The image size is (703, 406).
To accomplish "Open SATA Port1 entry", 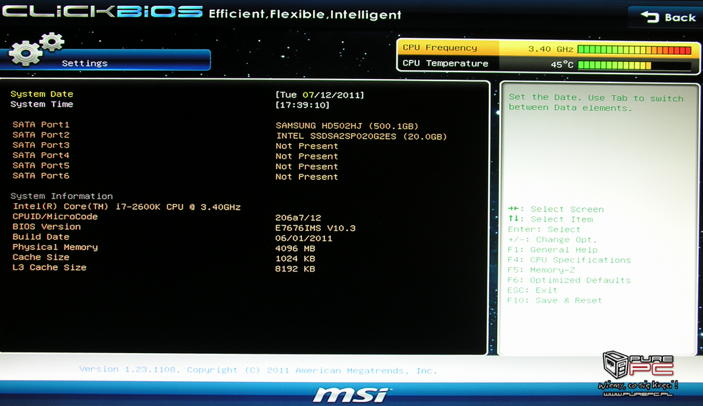I will [x=41, y=124].
